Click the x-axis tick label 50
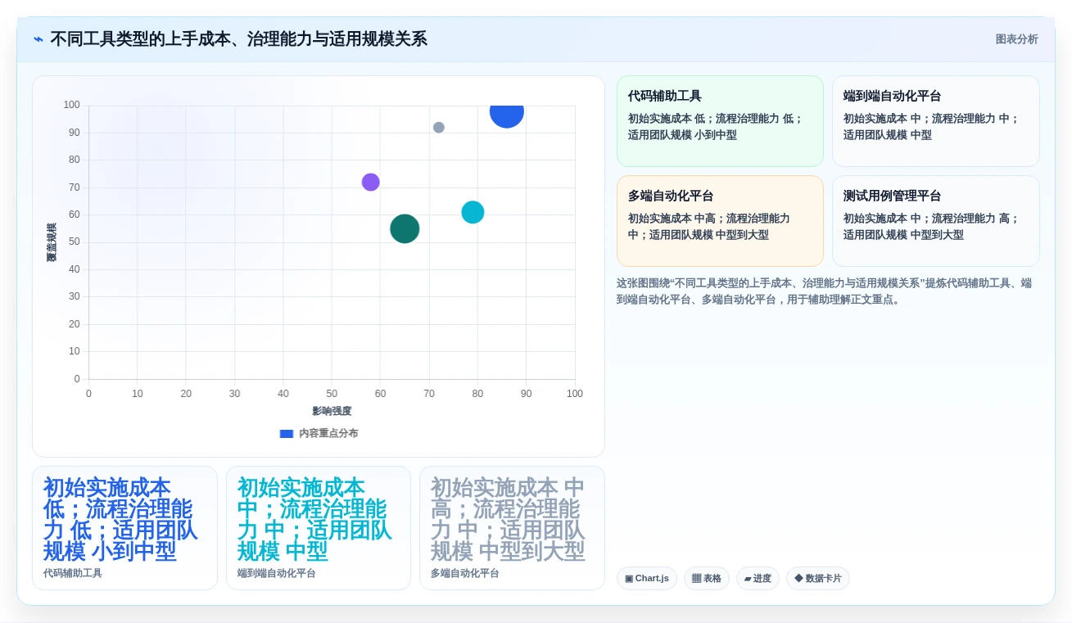The image size is (1072, 623). pos(332,394)
